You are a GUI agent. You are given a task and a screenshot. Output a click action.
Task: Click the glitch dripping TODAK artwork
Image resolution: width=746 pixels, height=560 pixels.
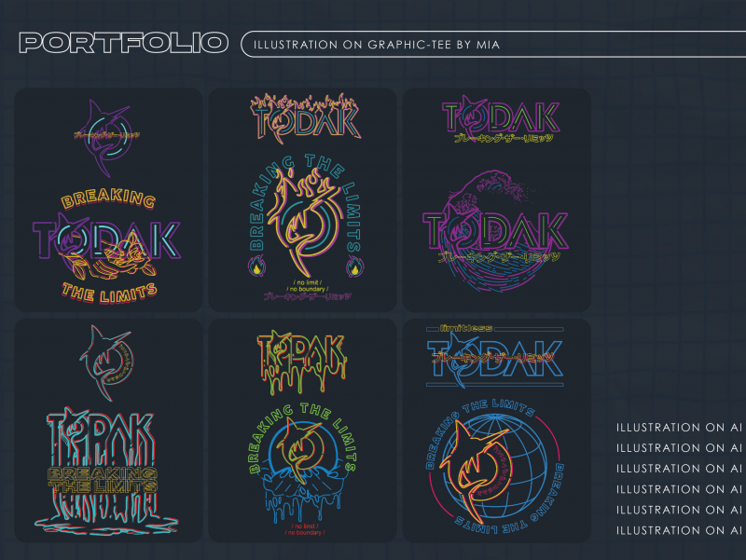click(105, 471)
